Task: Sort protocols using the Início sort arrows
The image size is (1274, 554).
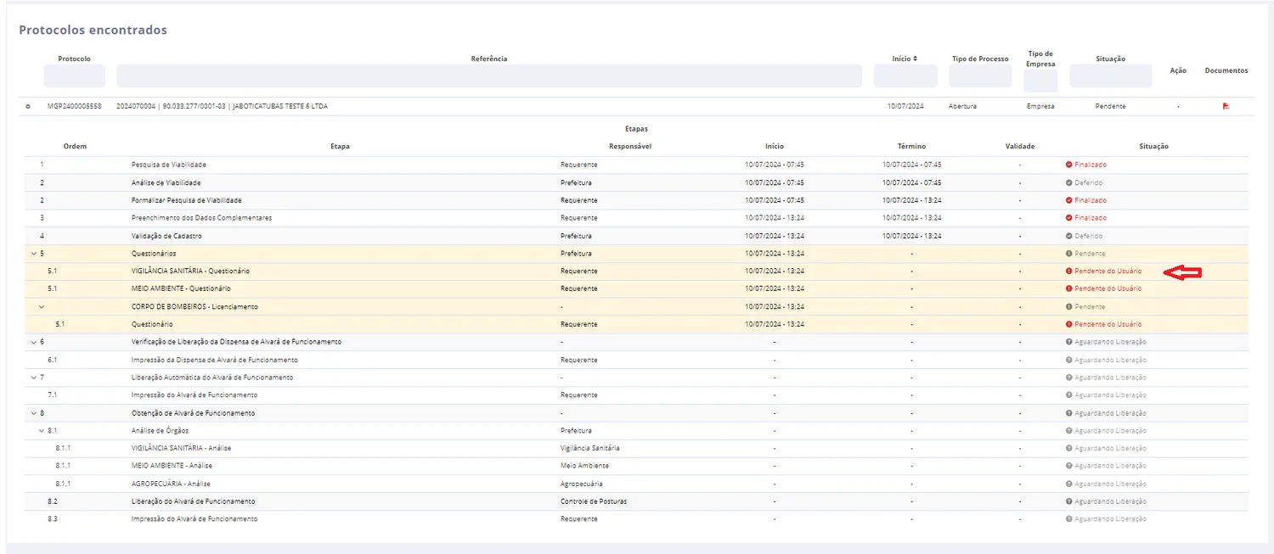Action: coord(914,59)
